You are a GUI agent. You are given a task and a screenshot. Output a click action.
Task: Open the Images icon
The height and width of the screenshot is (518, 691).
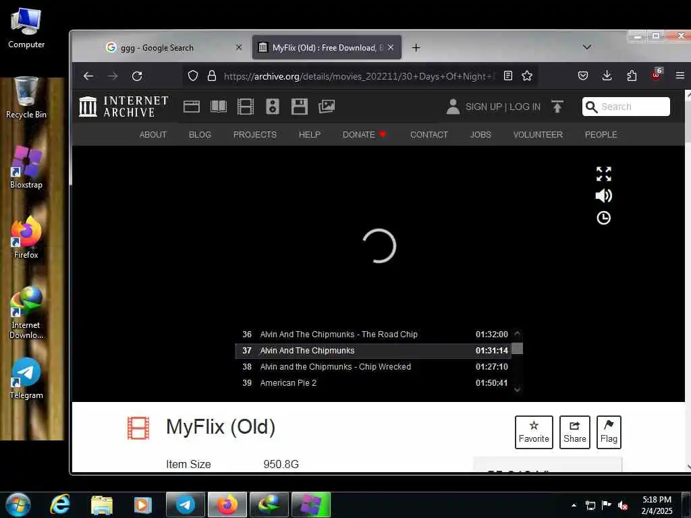point(327,106)
